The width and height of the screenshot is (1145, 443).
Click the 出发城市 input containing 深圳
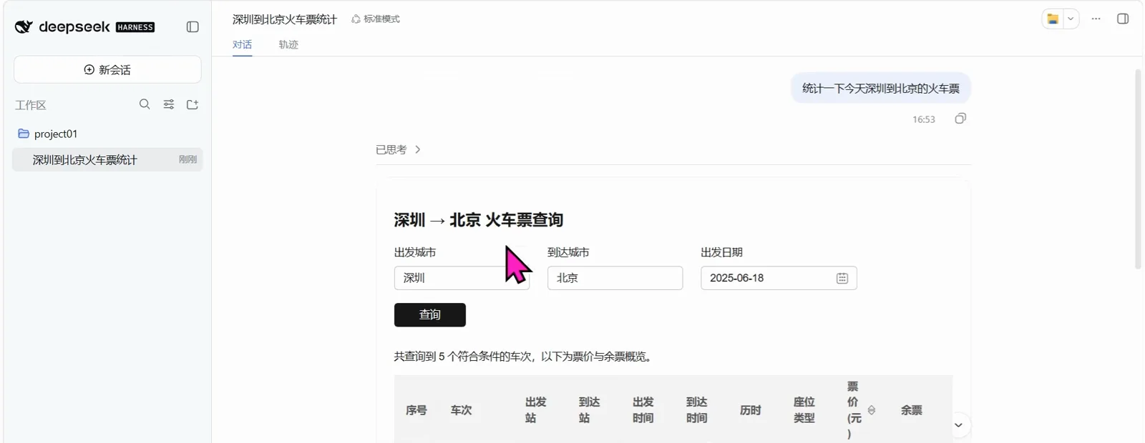pyautogui.click(x=462, y=278)
